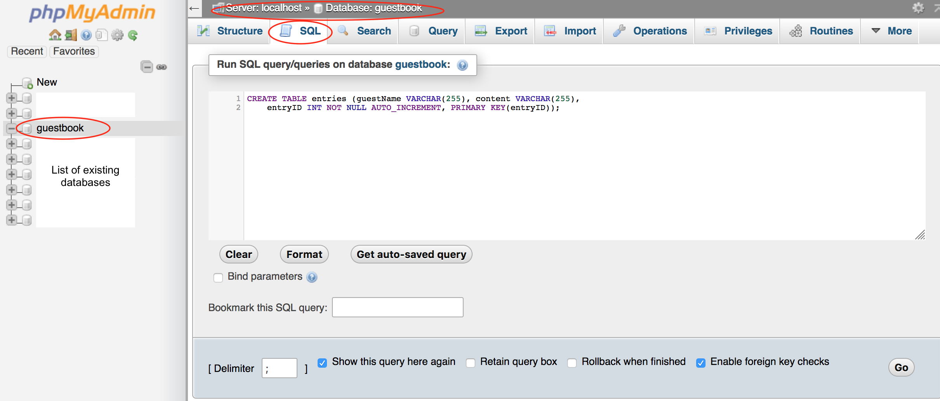Open navigation panel settings gear
The width and height of the screenshot is (940, 401).
coord(117,34)
